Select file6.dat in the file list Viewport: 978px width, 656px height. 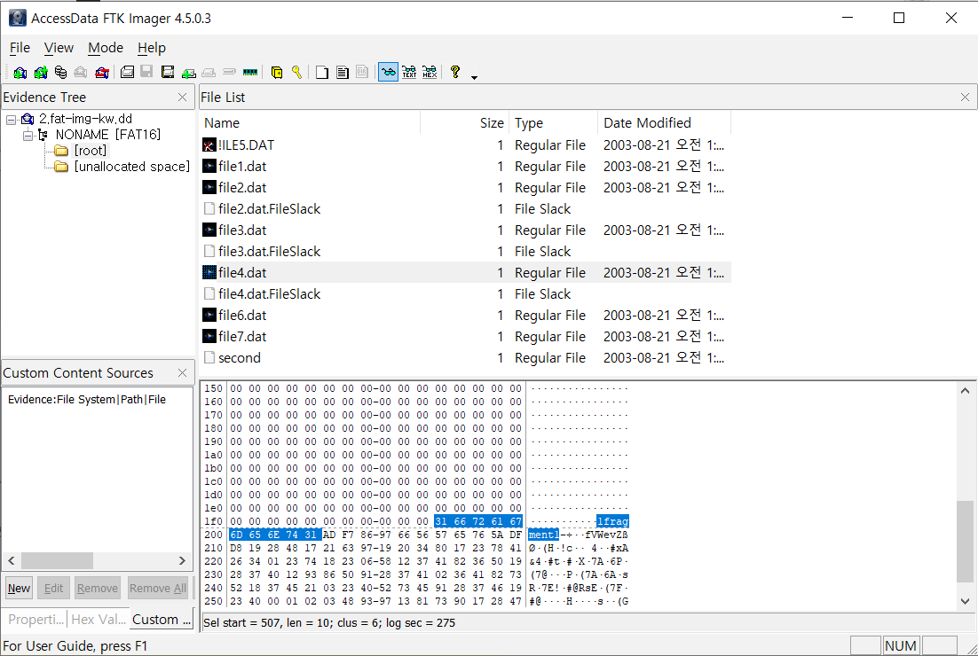(242, 316)
